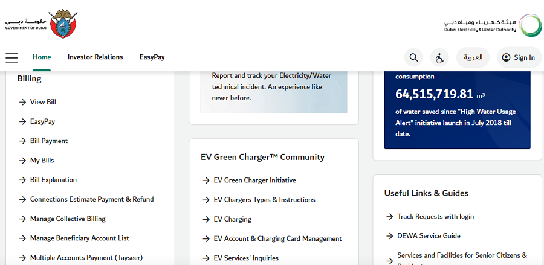The width and height of the screenshot is (544, 265).
Task: Click the arrow icon beside View Bill
Action: point(22,102)
